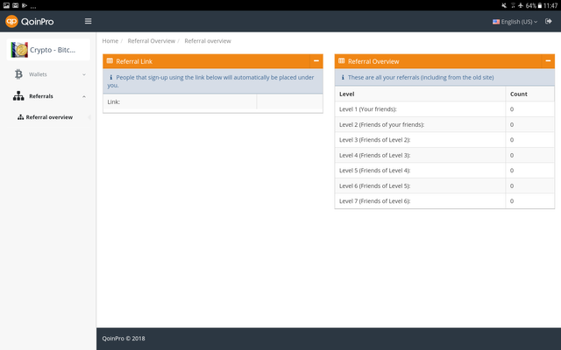Screen dimensions: 561x350
Task: Click the Crypto profile avatar thumbnail
Action: pos(19,50)
